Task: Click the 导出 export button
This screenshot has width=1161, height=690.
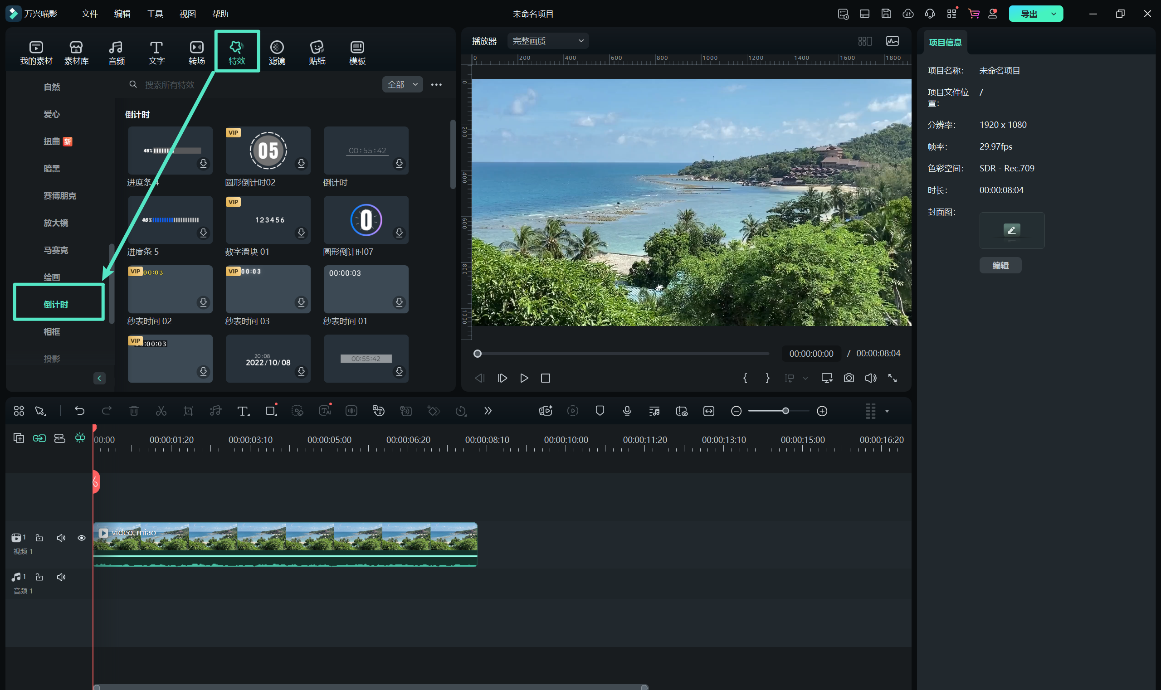Action: coord(1029,14)
